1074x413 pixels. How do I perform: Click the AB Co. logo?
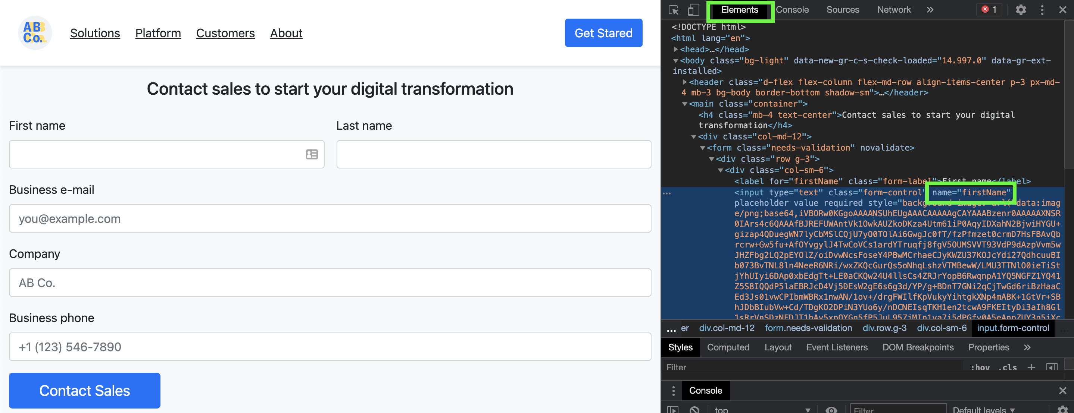[35, 33]
